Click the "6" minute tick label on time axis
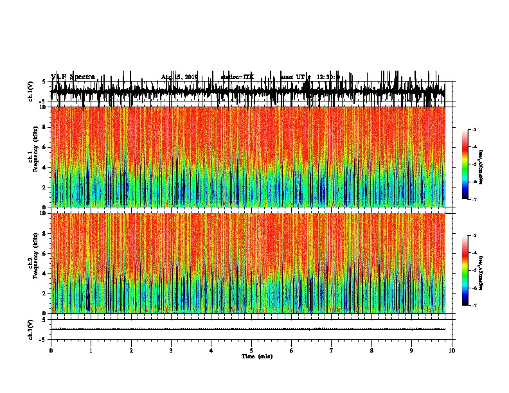The image size is (509, 393). pos(292,350)
